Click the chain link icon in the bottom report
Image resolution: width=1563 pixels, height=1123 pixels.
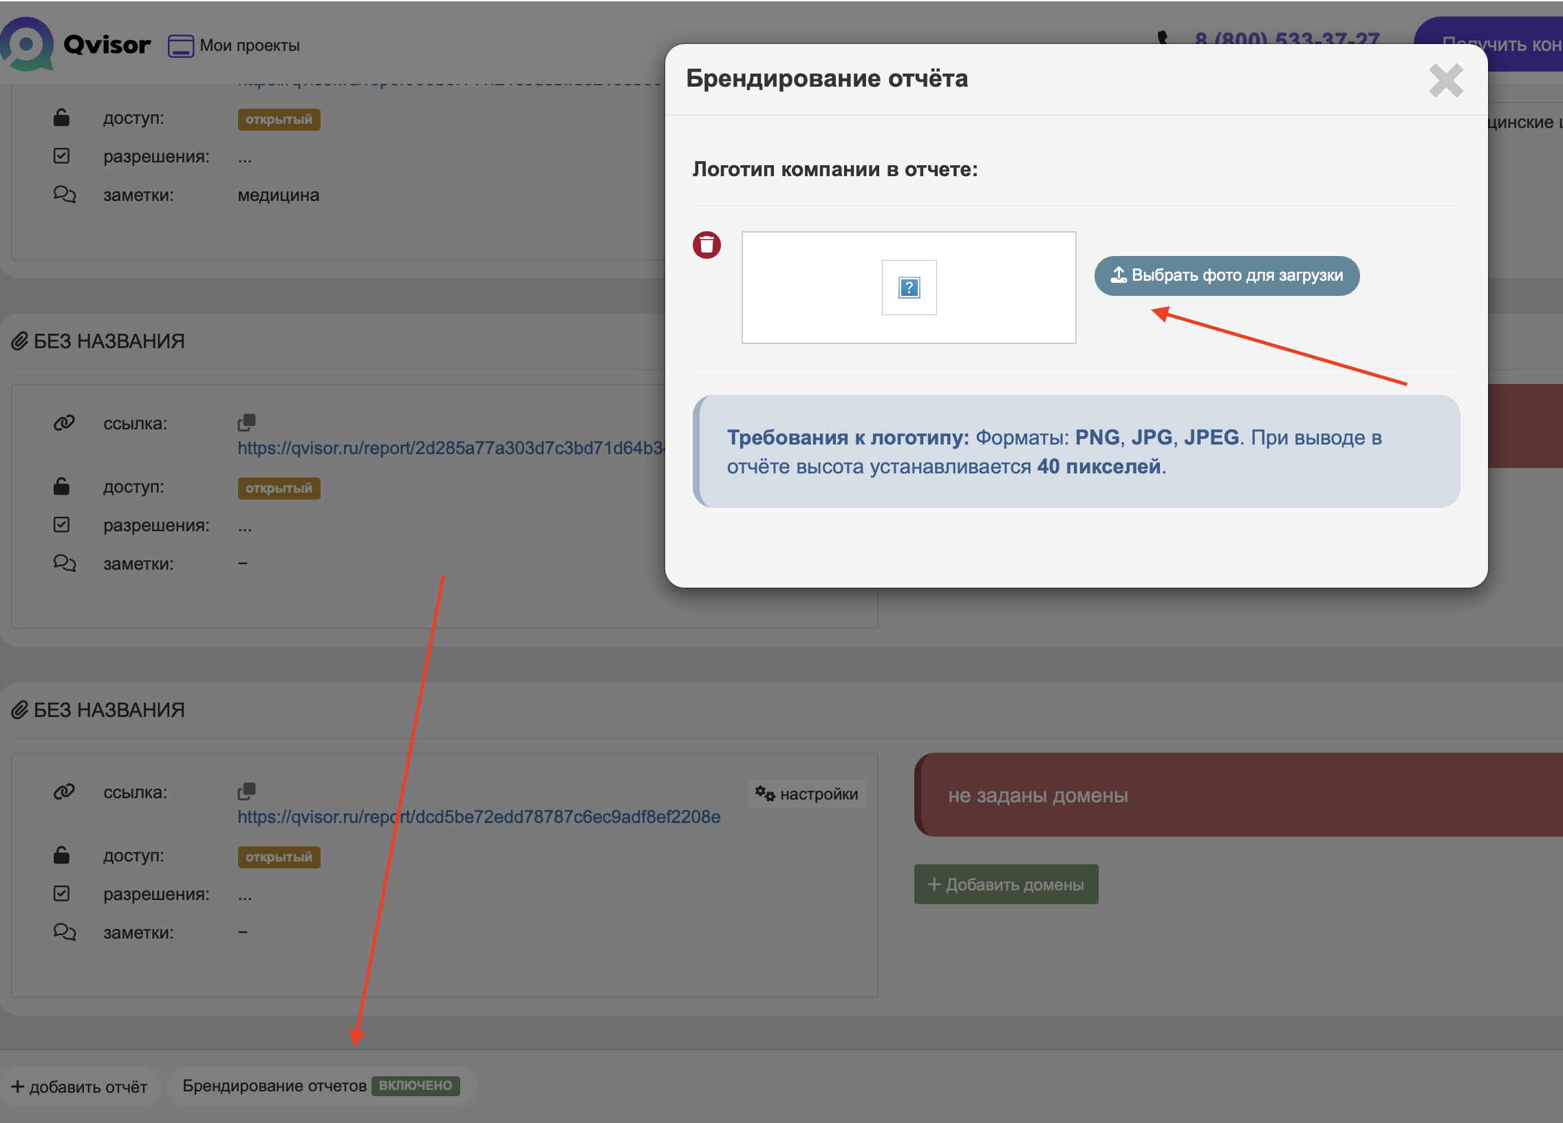64,791
